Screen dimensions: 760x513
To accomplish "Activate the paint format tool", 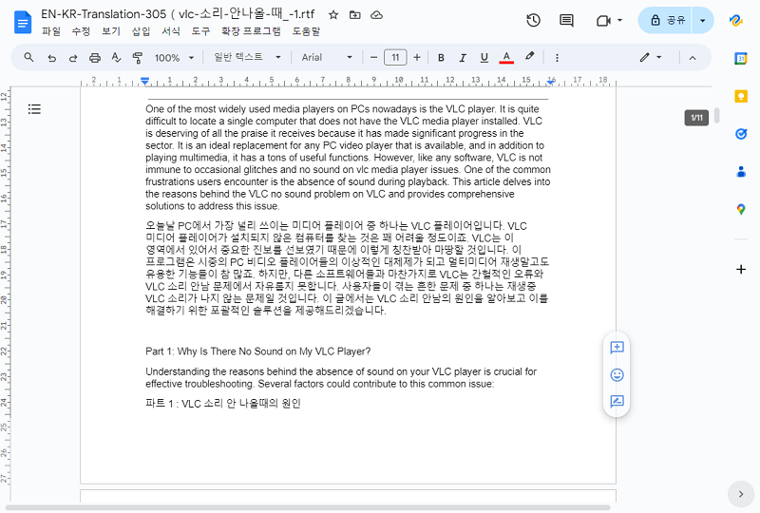I will (x=138, y=58).
